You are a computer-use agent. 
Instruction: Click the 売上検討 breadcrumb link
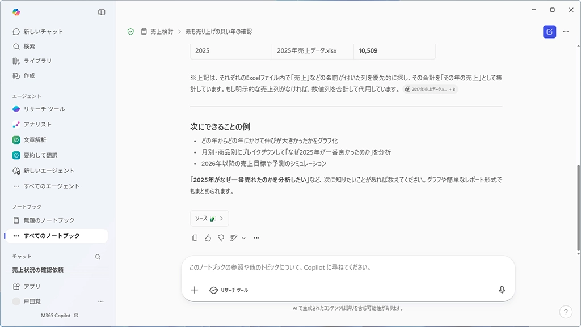tap(162, 32)
